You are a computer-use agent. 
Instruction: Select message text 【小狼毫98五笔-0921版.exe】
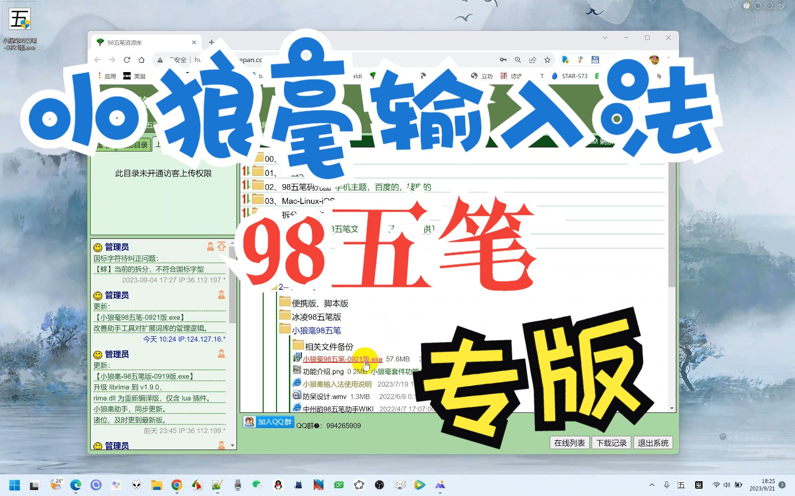pyautogui.click(x=140, y=317)
